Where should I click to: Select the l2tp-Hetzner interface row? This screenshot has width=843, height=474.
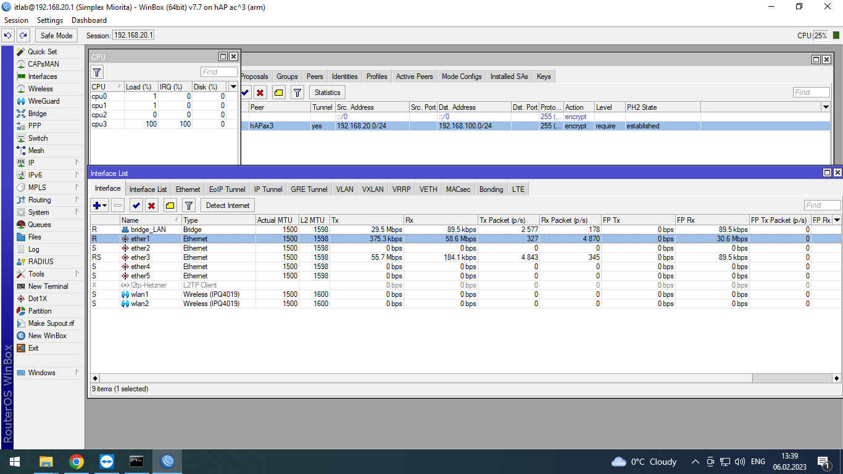466,285
